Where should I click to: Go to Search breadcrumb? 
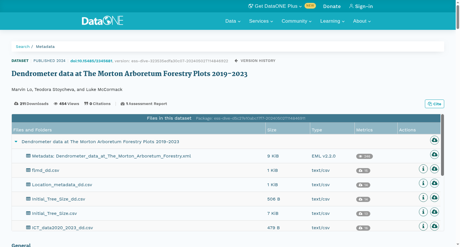[x=23, y=46]
